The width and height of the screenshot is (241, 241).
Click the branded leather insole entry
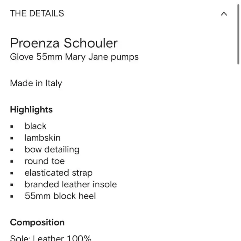click(x=71, y=184)
